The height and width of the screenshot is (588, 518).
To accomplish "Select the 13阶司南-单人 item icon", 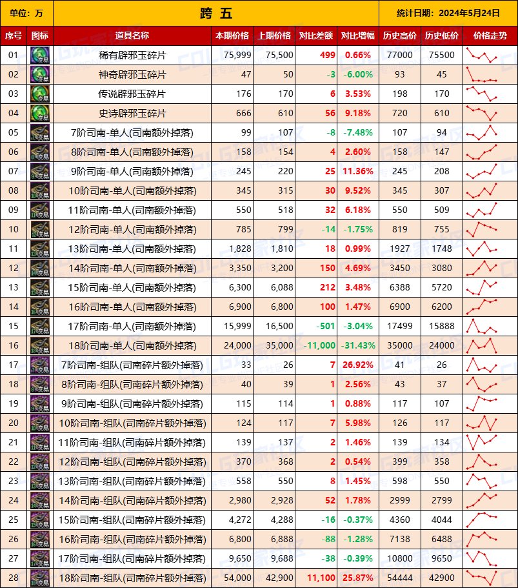I will 40,249.
